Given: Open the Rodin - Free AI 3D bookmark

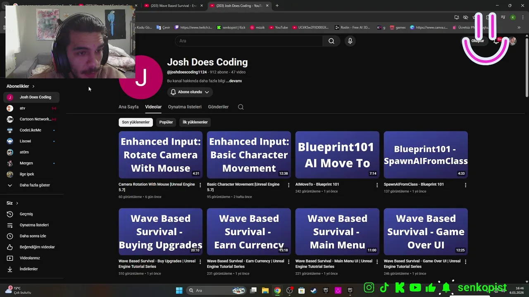Looking at the screenshot, I should [x=353, y=28].
